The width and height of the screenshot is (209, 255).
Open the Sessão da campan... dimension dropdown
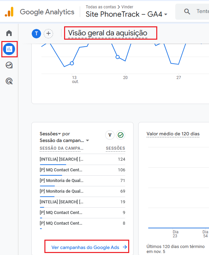pos(64,141)
